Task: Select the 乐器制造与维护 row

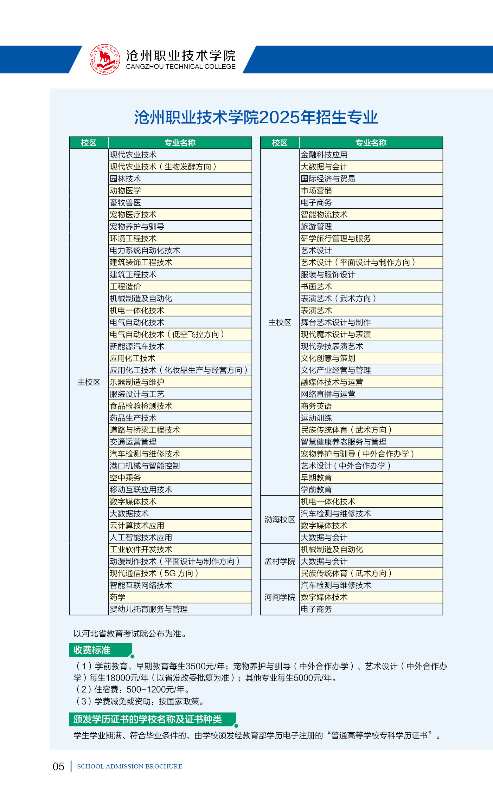Action: [180, 382]
